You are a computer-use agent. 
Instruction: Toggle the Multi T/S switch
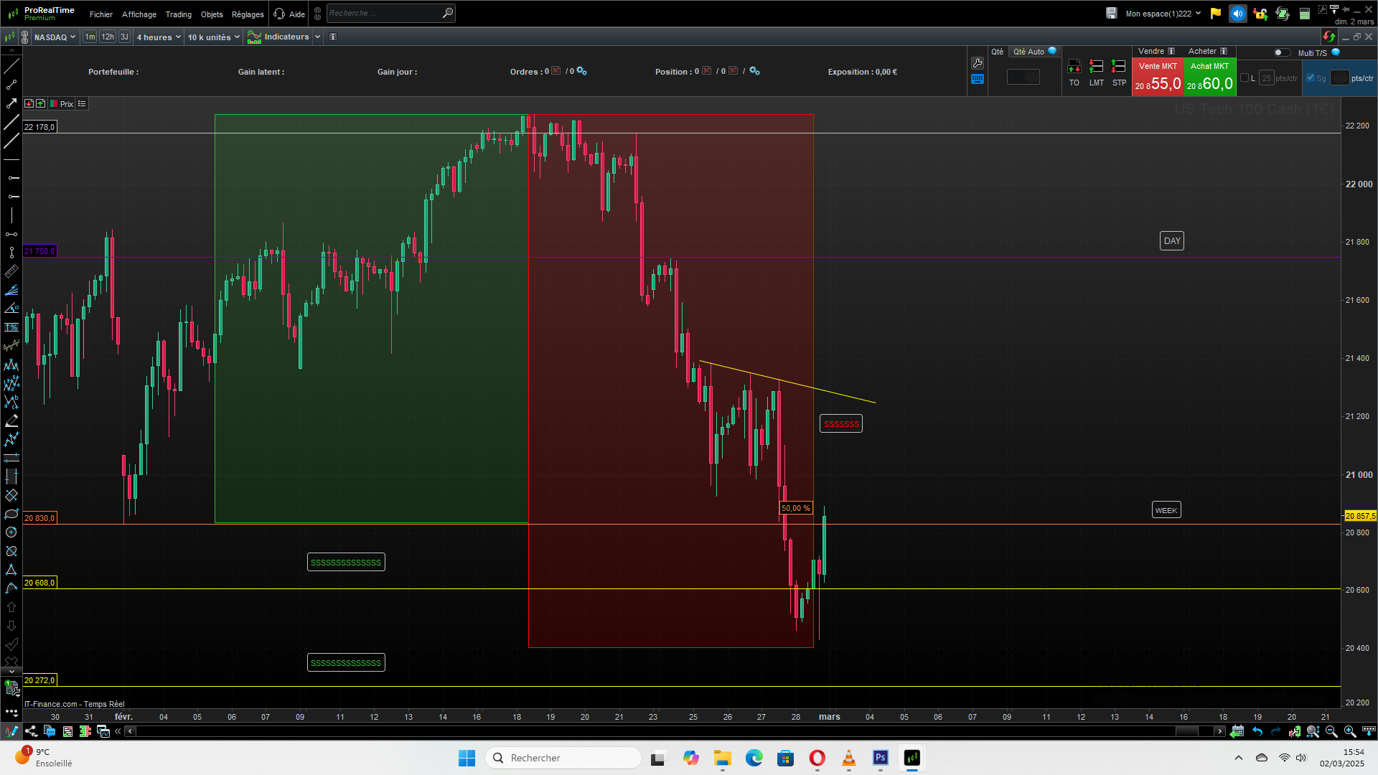1281,52
